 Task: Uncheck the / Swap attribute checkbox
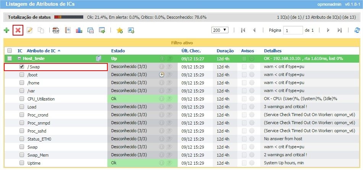(22, 66)
